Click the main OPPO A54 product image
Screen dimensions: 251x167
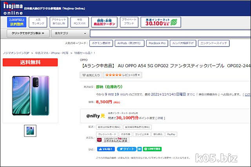pyautogui.click(x=31, y=95)
